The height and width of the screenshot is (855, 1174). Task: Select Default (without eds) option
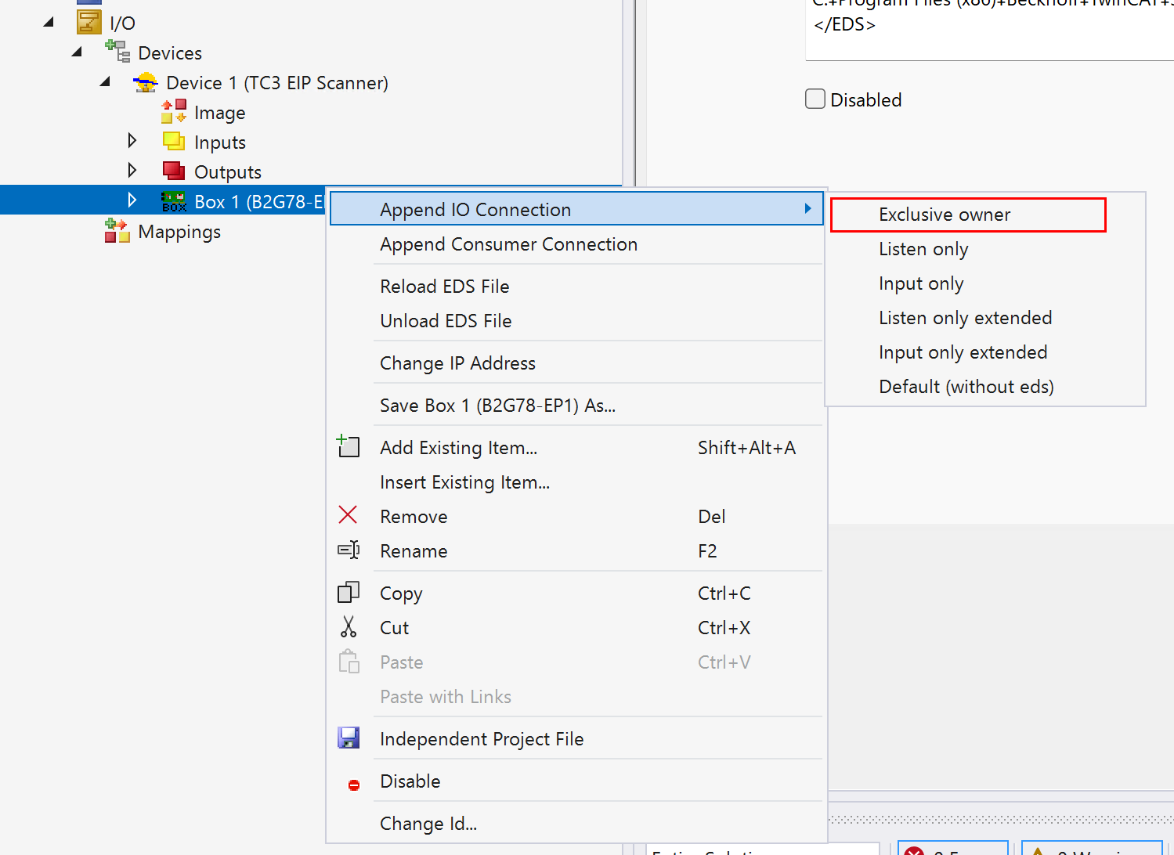[966, 387]
